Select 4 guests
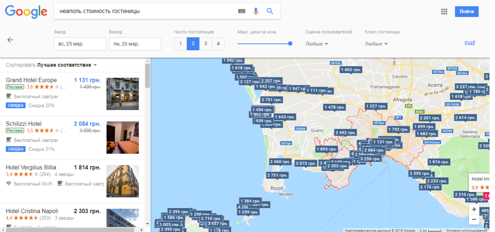495x232 pixels. tap(218, 44)
